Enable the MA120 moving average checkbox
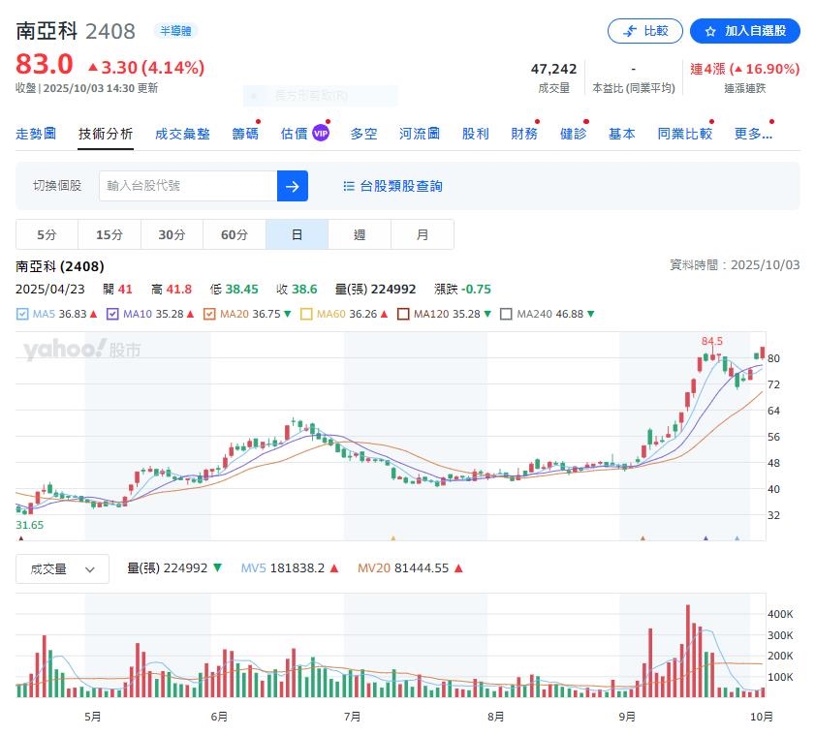Image resolution: width=815 pixels, height=735 pixels. (406, 314)
